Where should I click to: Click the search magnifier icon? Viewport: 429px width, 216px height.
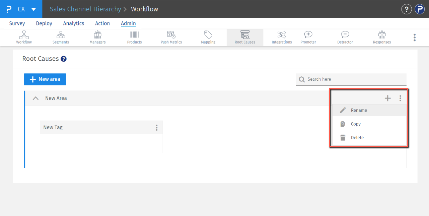click(x=302, y=79)
